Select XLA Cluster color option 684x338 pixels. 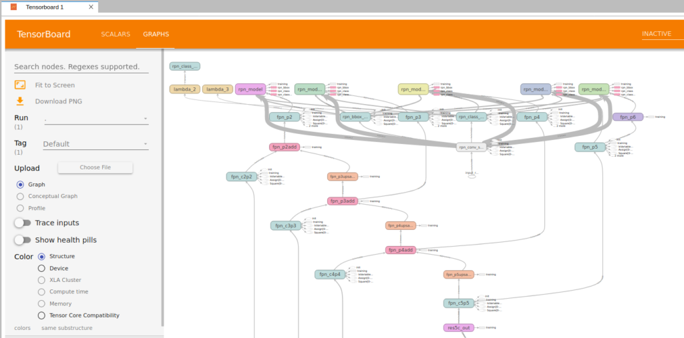point(42,280)
